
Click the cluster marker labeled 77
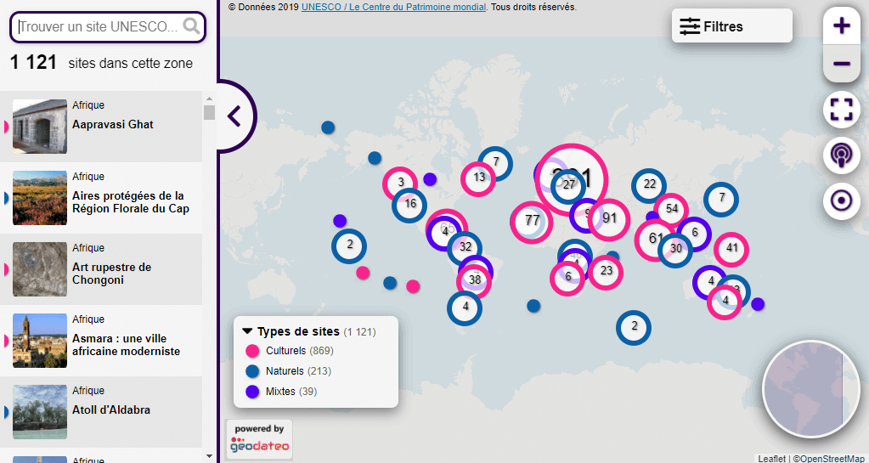pos(532,222)
